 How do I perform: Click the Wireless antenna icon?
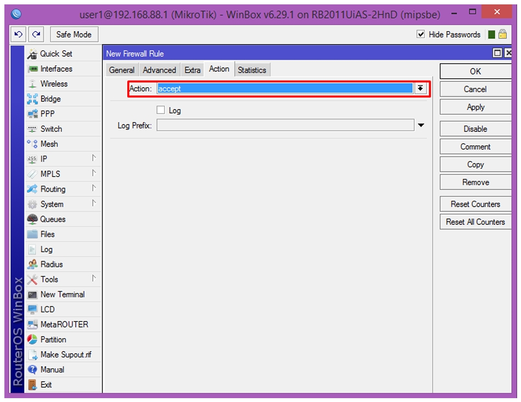(x=32, y=84)
